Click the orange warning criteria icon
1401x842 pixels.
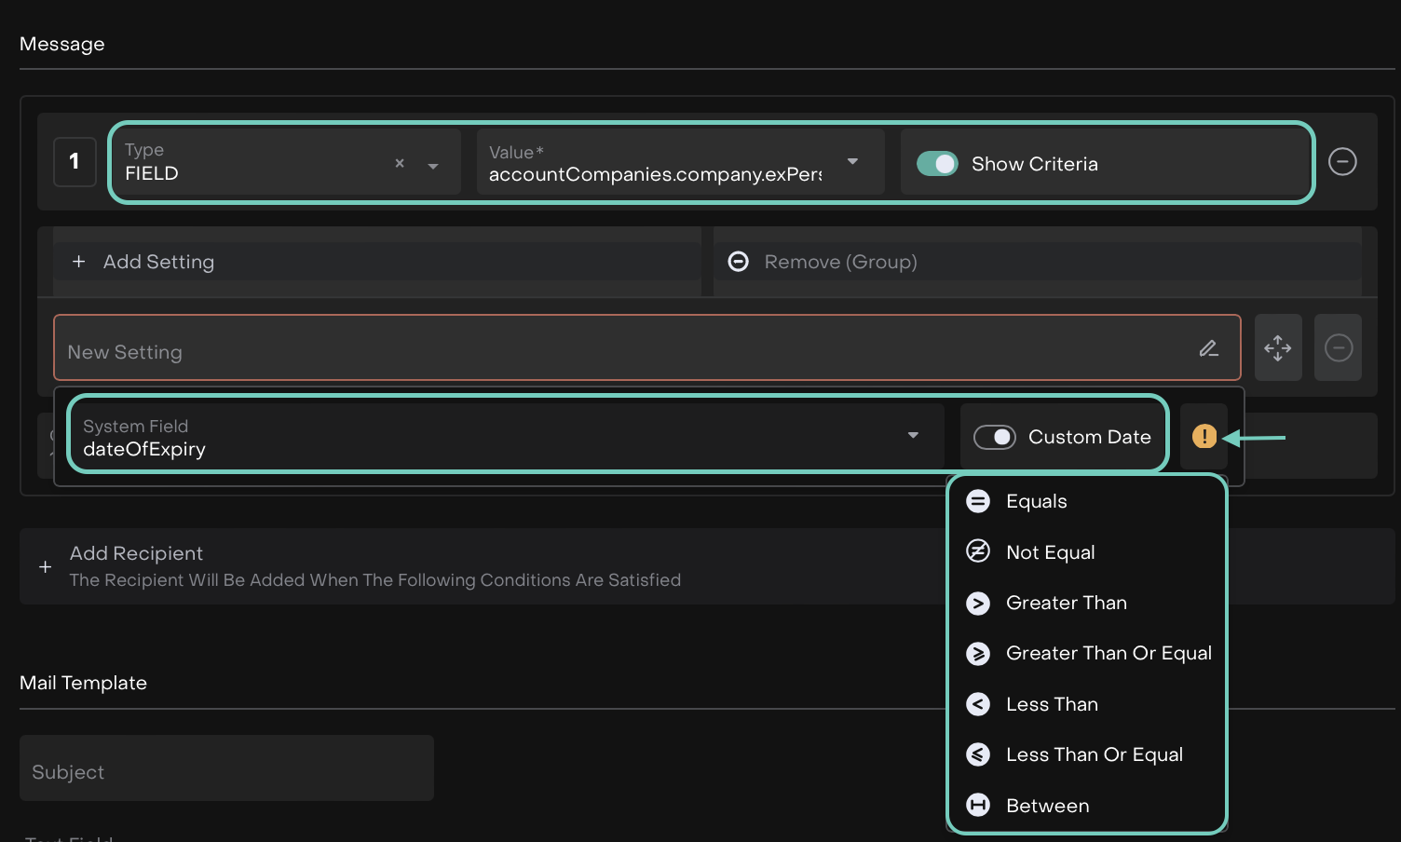click(1204, 436)
